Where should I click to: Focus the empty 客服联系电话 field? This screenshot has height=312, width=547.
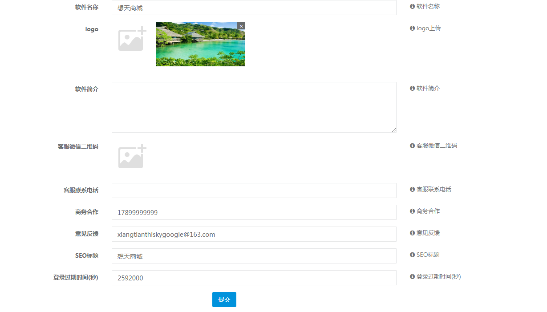coord(254,190)
